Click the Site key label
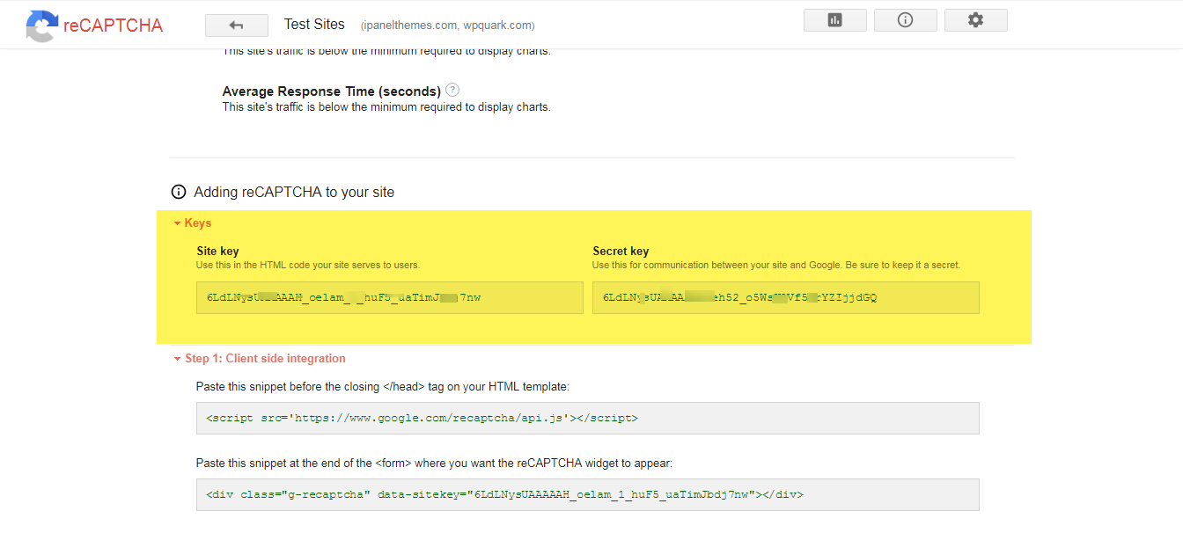The image size is (1183, 533). [x=217, y=252]
